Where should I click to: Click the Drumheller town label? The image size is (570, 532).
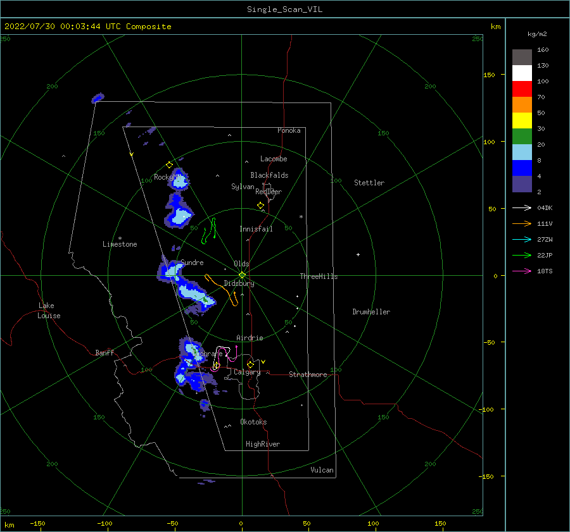[371, 312]
